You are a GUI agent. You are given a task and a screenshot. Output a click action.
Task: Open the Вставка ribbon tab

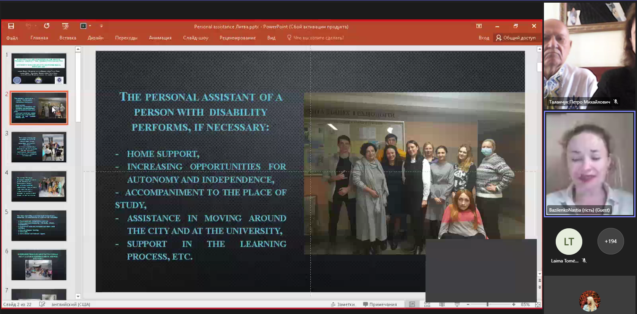tap(68, 38)
